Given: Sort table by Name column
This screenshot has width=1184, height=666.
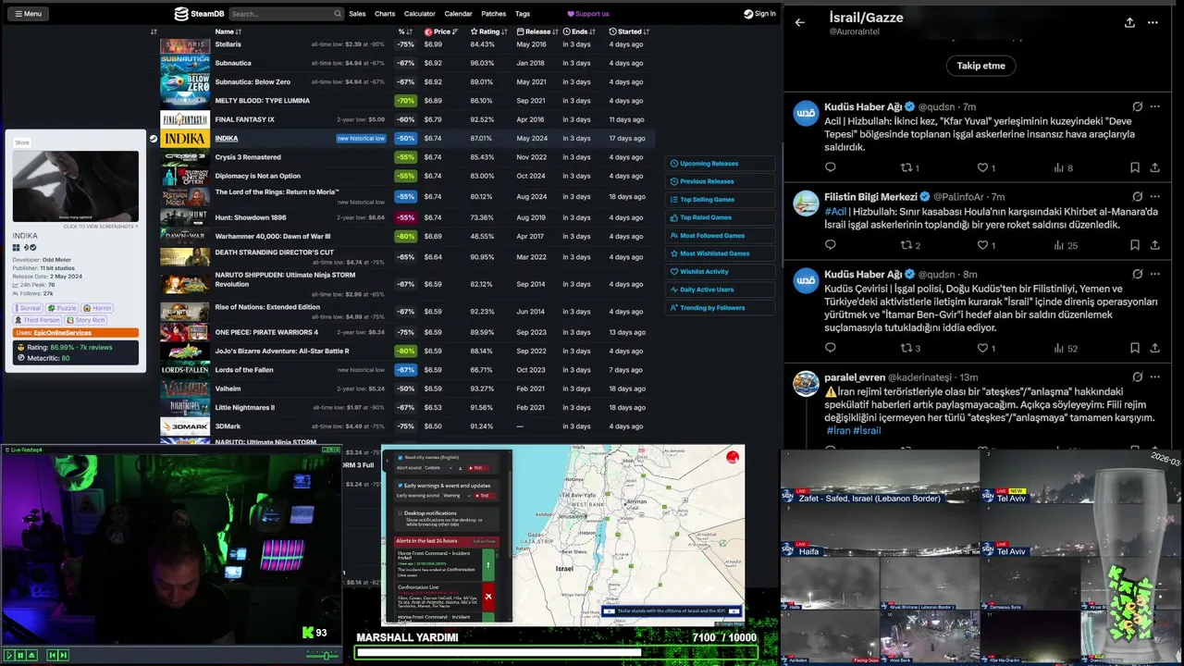Looking at the screenshot, I should 228,31.
